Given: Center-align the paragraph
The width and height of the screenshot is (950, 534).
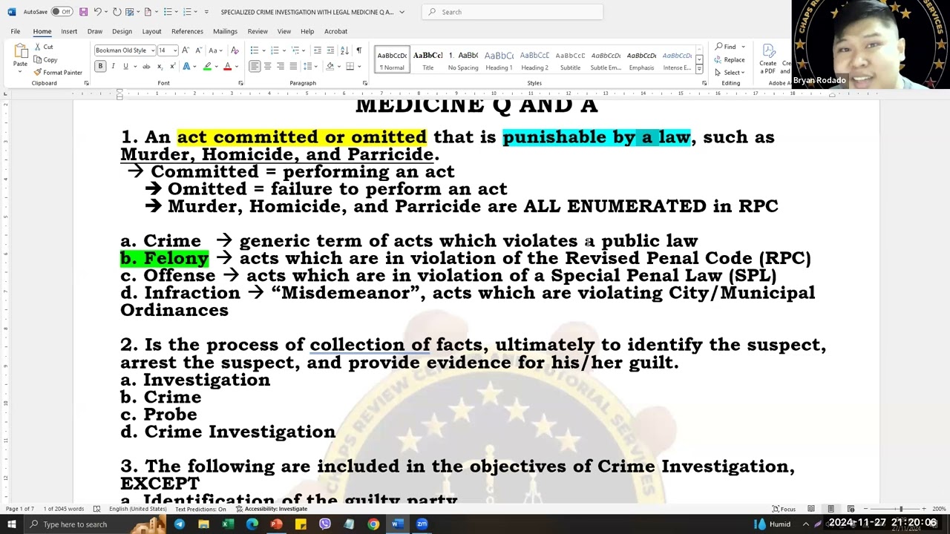Looking at the screenshot, I should click(267, 67).
